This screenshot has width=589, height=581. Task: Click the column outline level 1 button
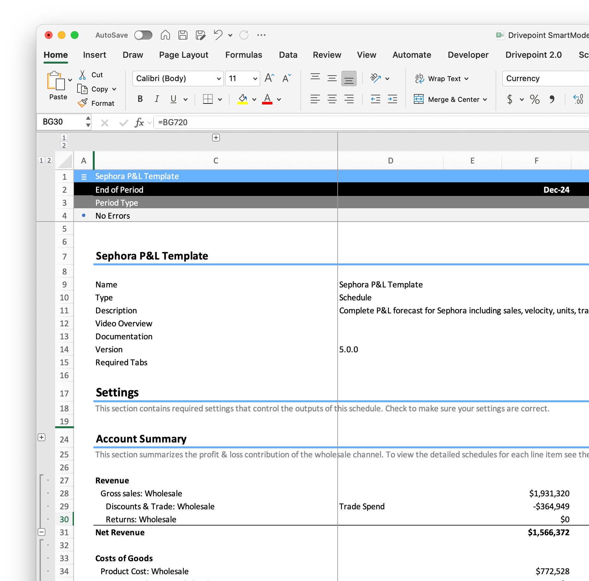coord(64,138)
